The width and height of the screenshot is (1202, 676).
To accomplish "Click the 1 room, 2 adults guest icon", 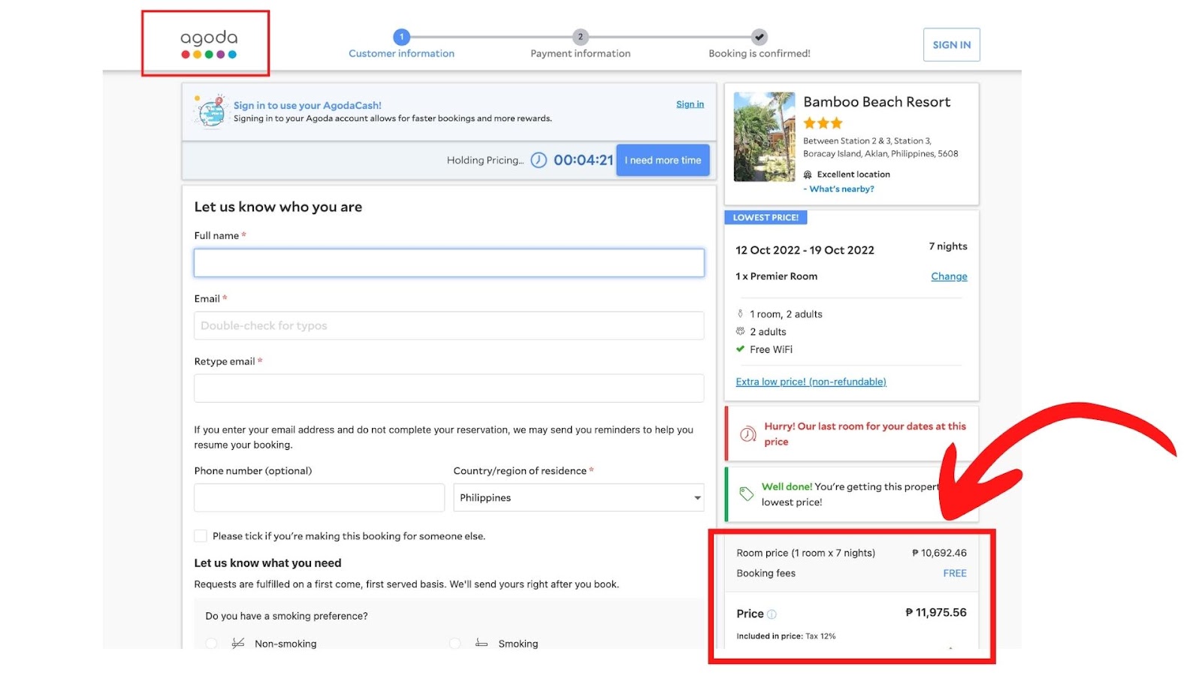I will 740,314.
